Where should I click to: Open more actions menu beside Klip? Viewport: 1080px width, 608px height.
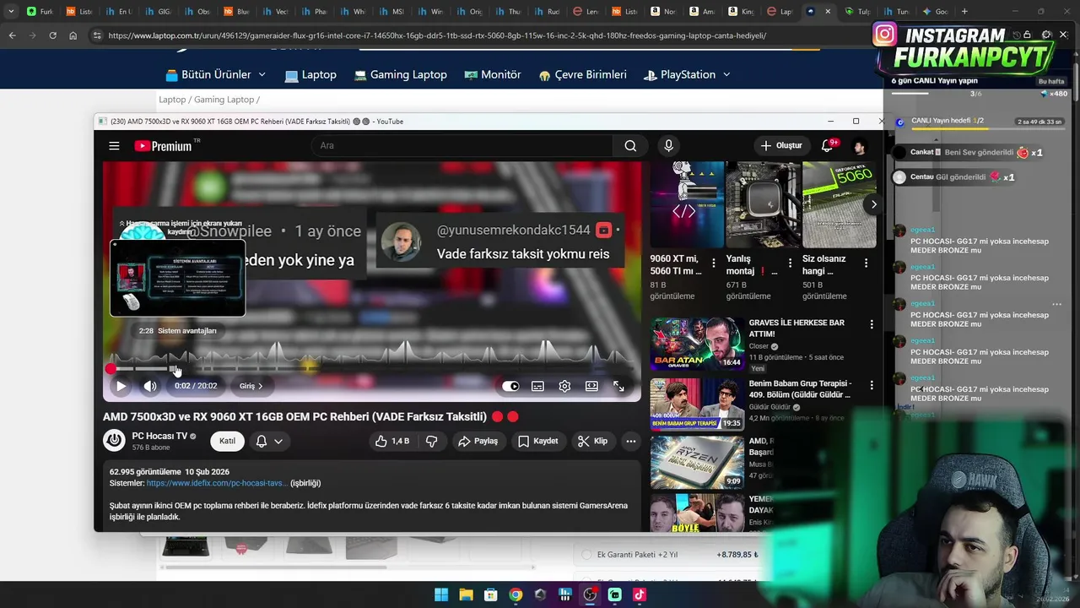click(x=630, y=441)
